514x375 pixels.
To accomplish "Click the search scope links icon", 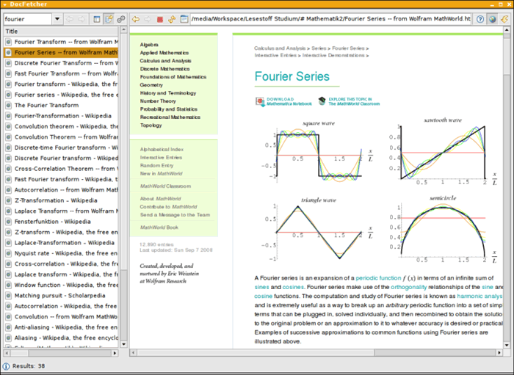I will click(x=122, y=18).
